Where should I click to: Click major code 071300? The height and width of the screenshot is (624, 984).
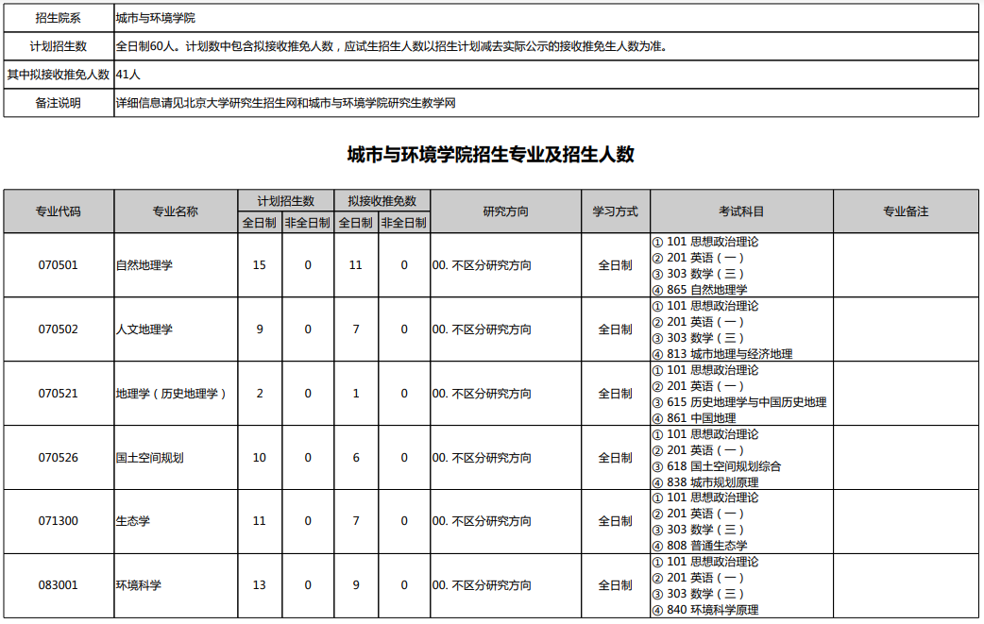pyautogui.click(x=59, y=521)
